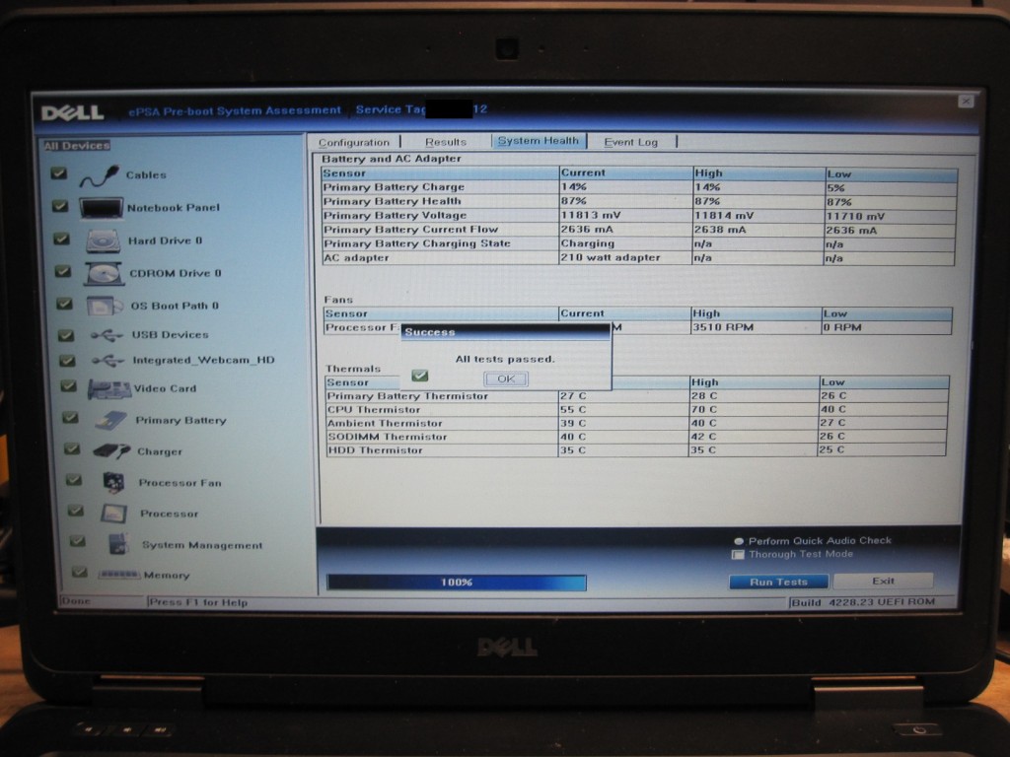Uncheck the CDROM Drive 0 checkbox
This screenshot has height=757, width=1010.
(62, 271)
